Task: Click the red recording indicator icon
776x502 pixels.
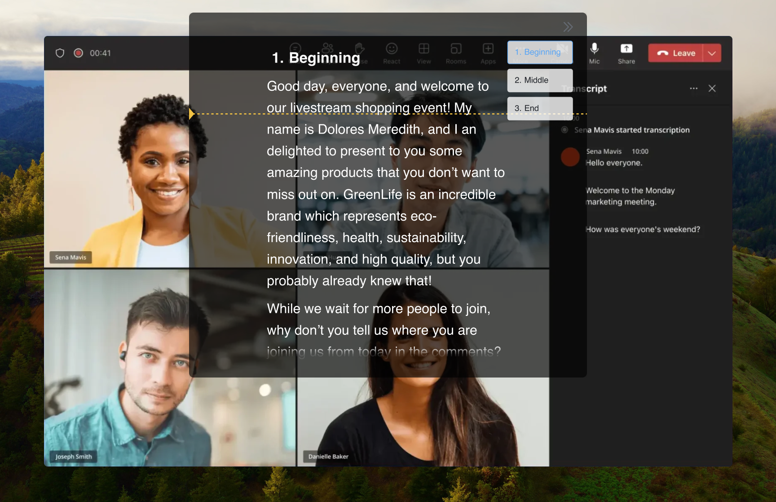Action: tap(78, 53)
